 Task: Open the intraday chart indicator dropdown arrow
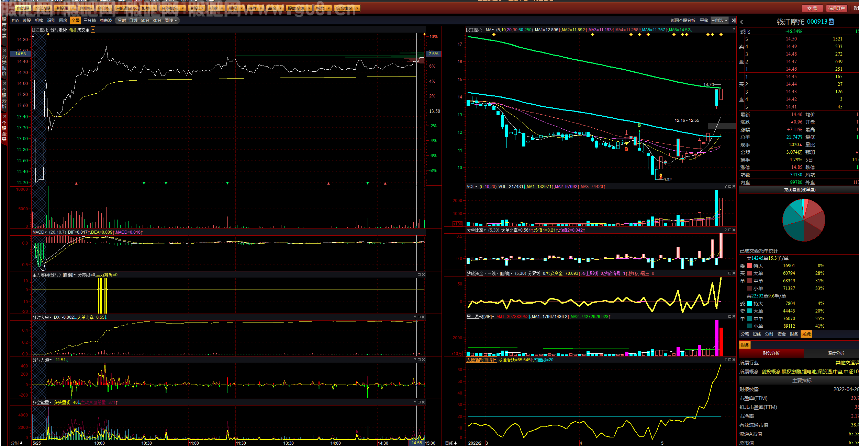(93, 30)
